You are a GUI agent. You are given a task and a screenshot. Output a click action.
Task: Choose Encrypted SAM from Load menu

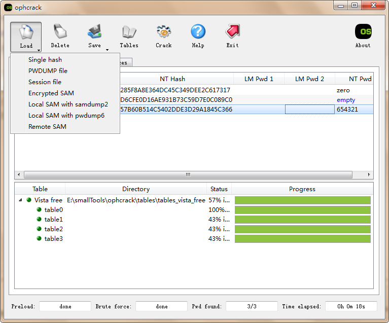pos(65,93)
